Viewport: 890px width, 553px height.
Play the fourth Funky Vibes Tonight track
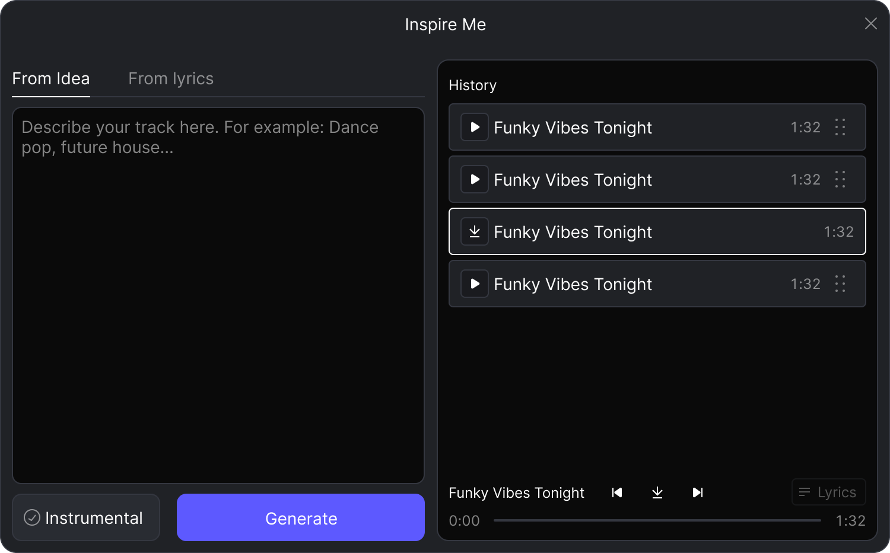[475, 284]
